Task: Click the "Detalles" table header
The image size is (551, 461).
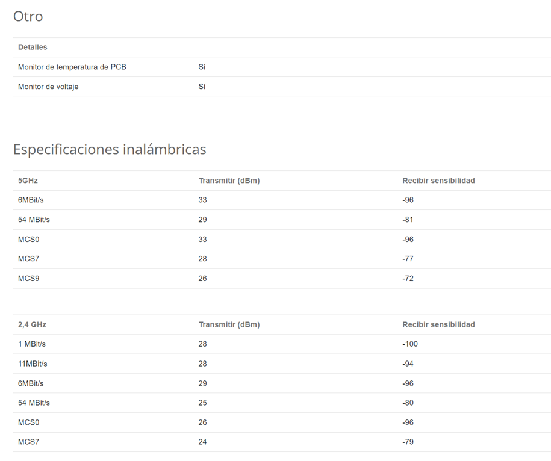Action: pos(33,47)
